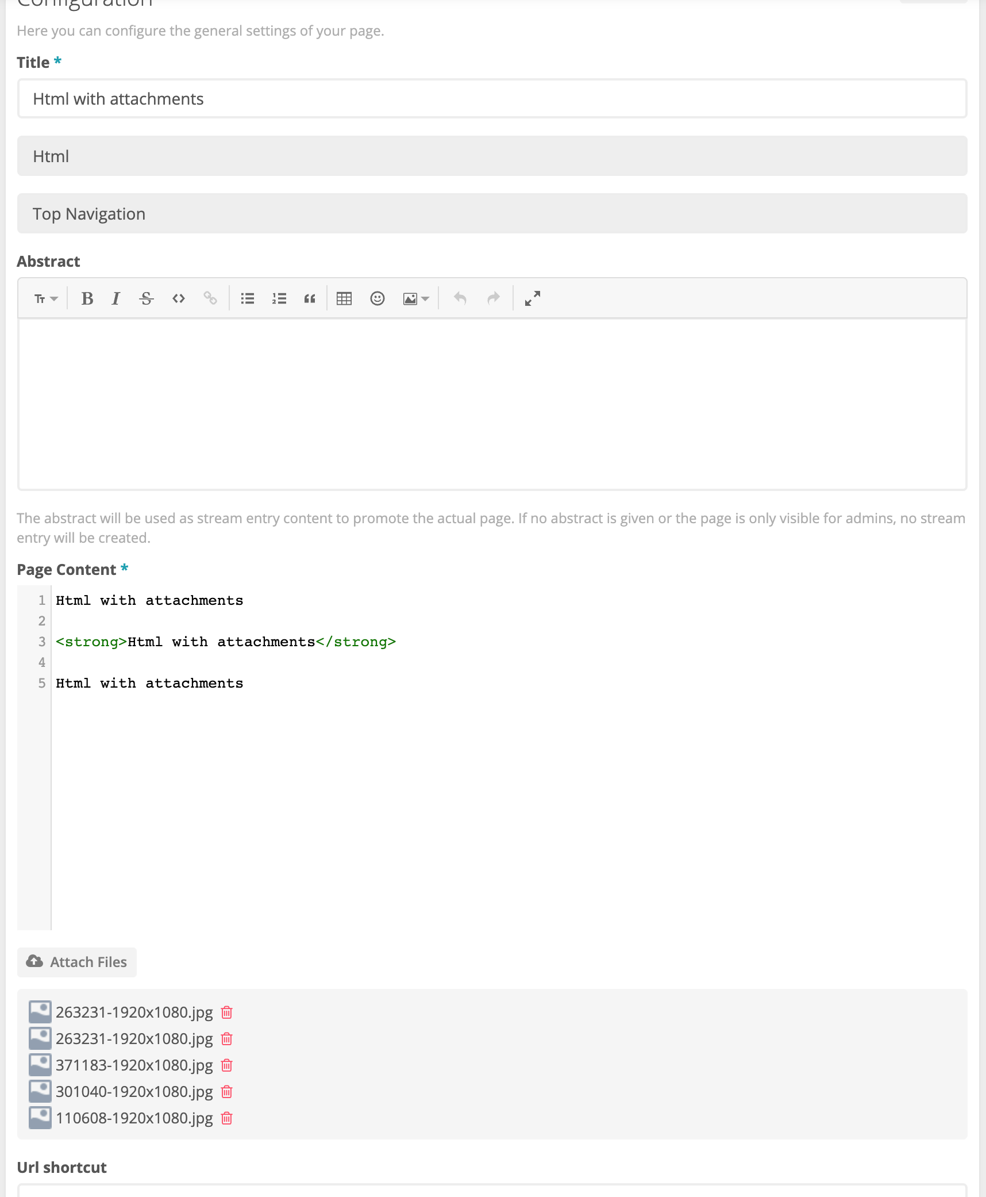This screenshot has height=1197, width=986.
Task: Expand the Abstract editor to fullscreen
Action: click(531, 298)
